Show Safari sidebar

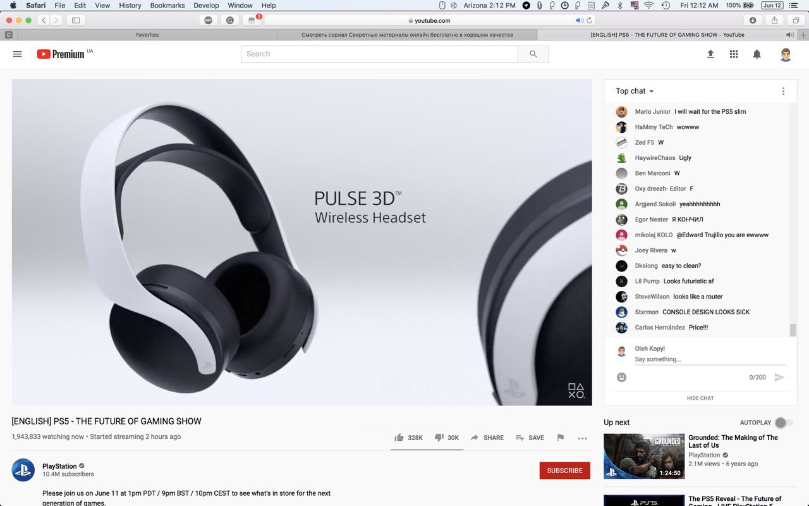[76, 20]
